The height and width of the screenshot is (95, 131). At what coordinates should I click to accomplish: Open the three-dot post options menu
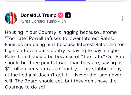pos(122,18)
